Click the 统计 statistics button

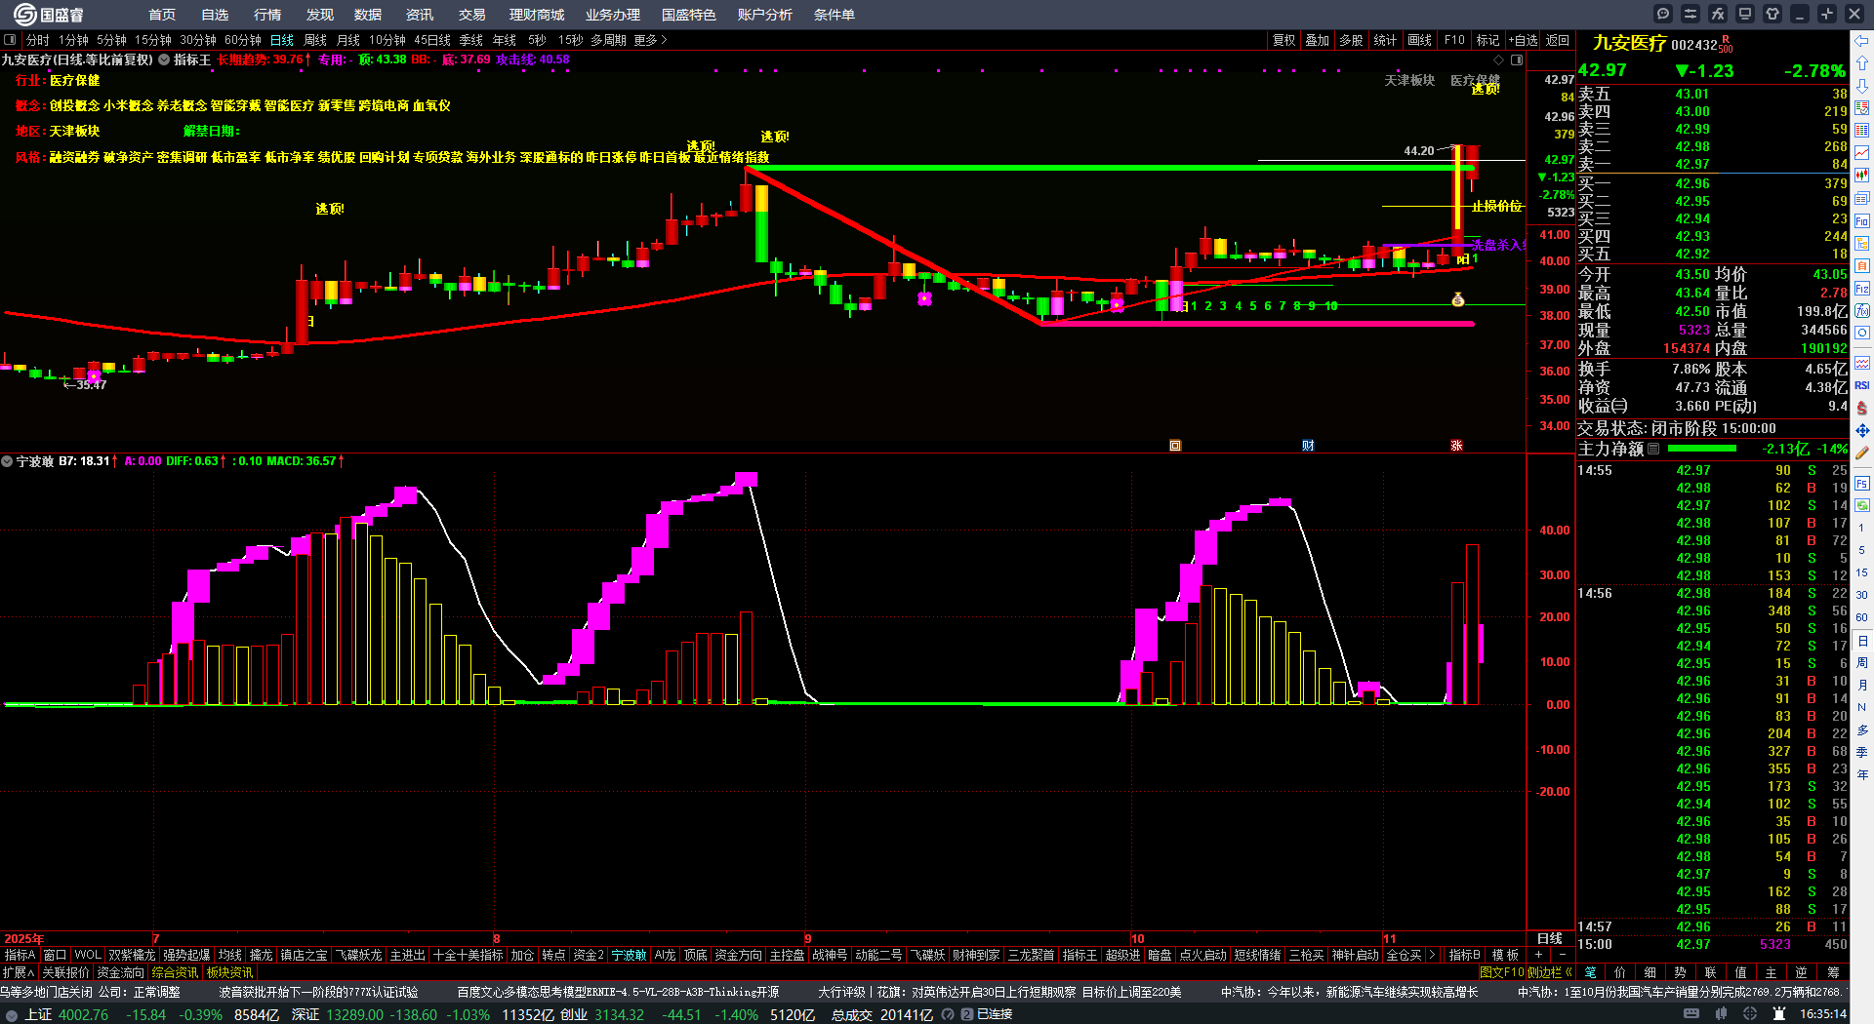(1385, 40)
